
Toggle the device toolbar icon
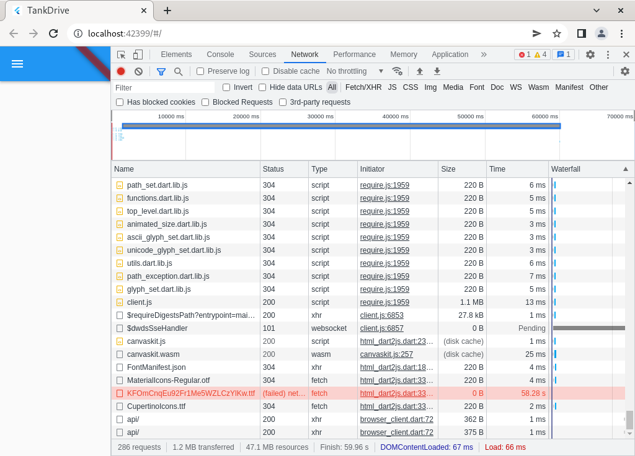point(138,55)
